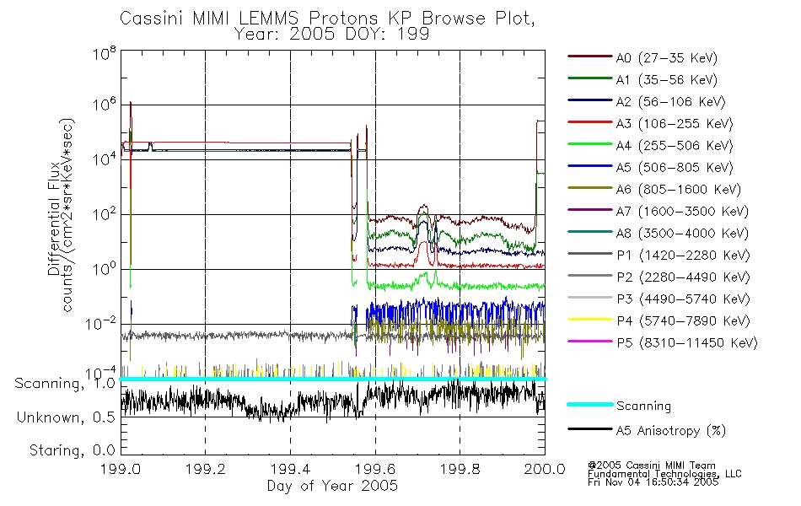Click the 10^6 y-axis tick label
Image resolution: width=801 pixels, height=506 pixels.
105,105
